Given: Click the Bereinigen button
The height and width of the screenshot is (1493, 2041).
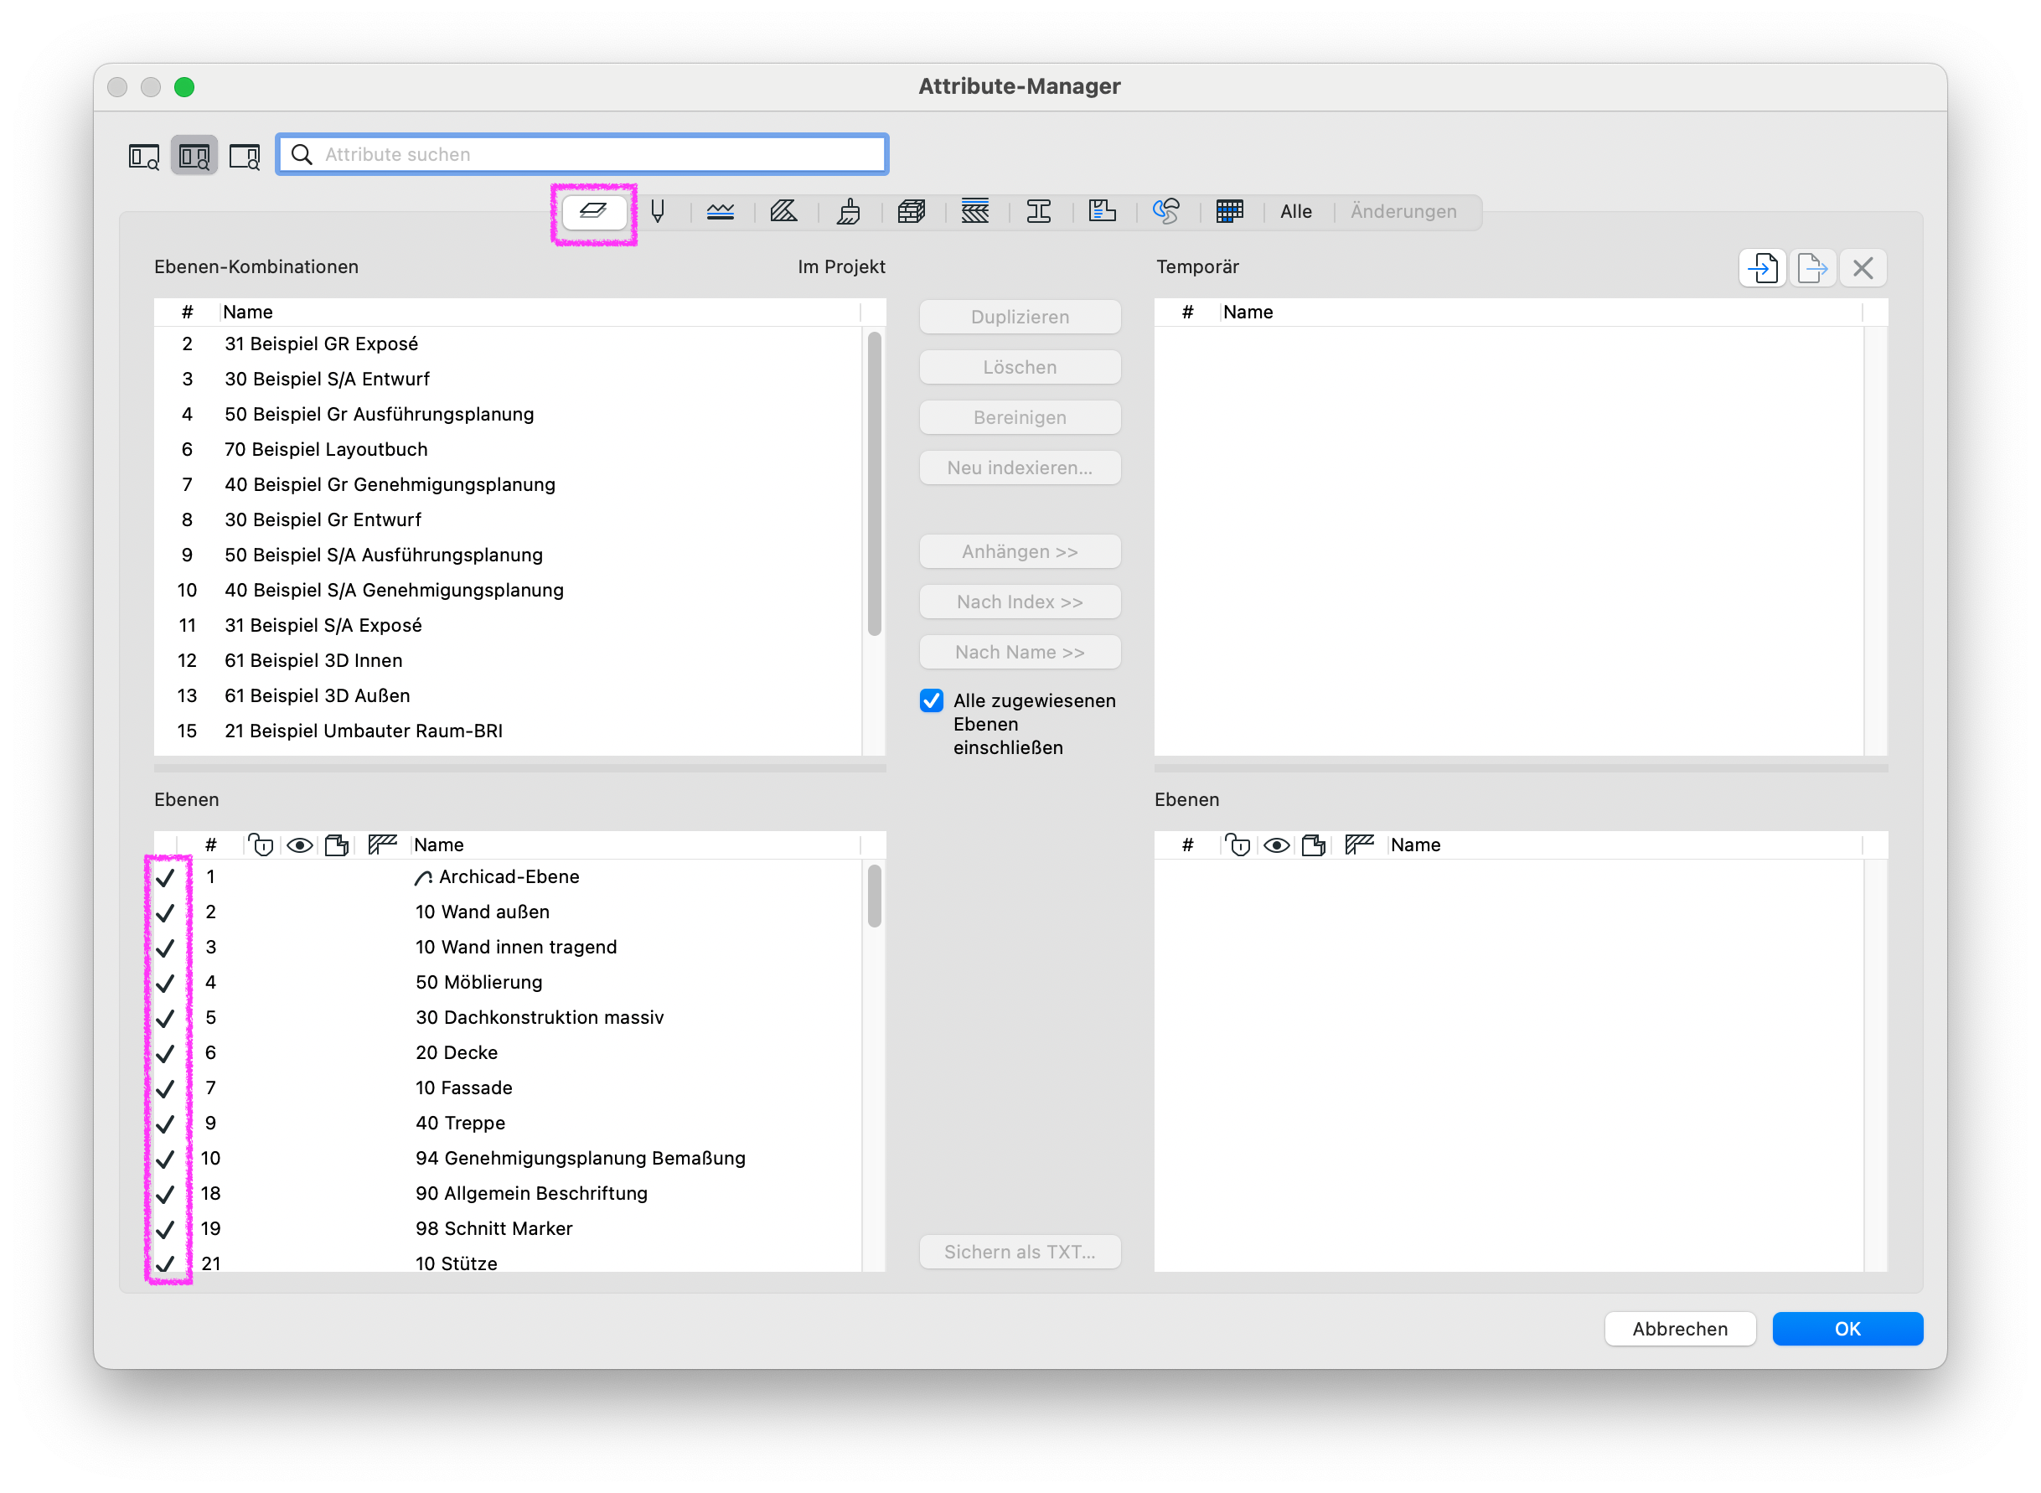Looking at the screenshot, I should pos(1020,417).
